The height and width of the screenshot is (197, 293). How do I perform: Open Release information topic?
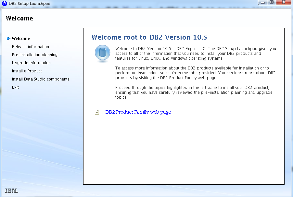[x=31, y=47]
